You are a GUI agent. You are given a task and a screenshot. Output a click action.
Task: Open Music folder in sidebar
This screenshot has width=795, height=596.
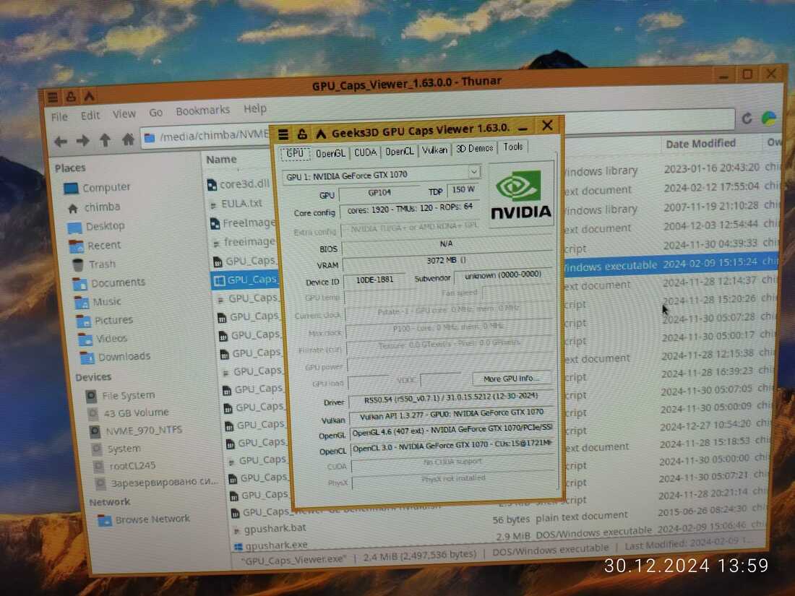(x=98, y=301)
